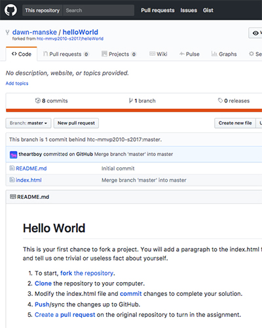Click the eye watch icon button
This screenshot has height=328, width=262.
tap(255, 33)
